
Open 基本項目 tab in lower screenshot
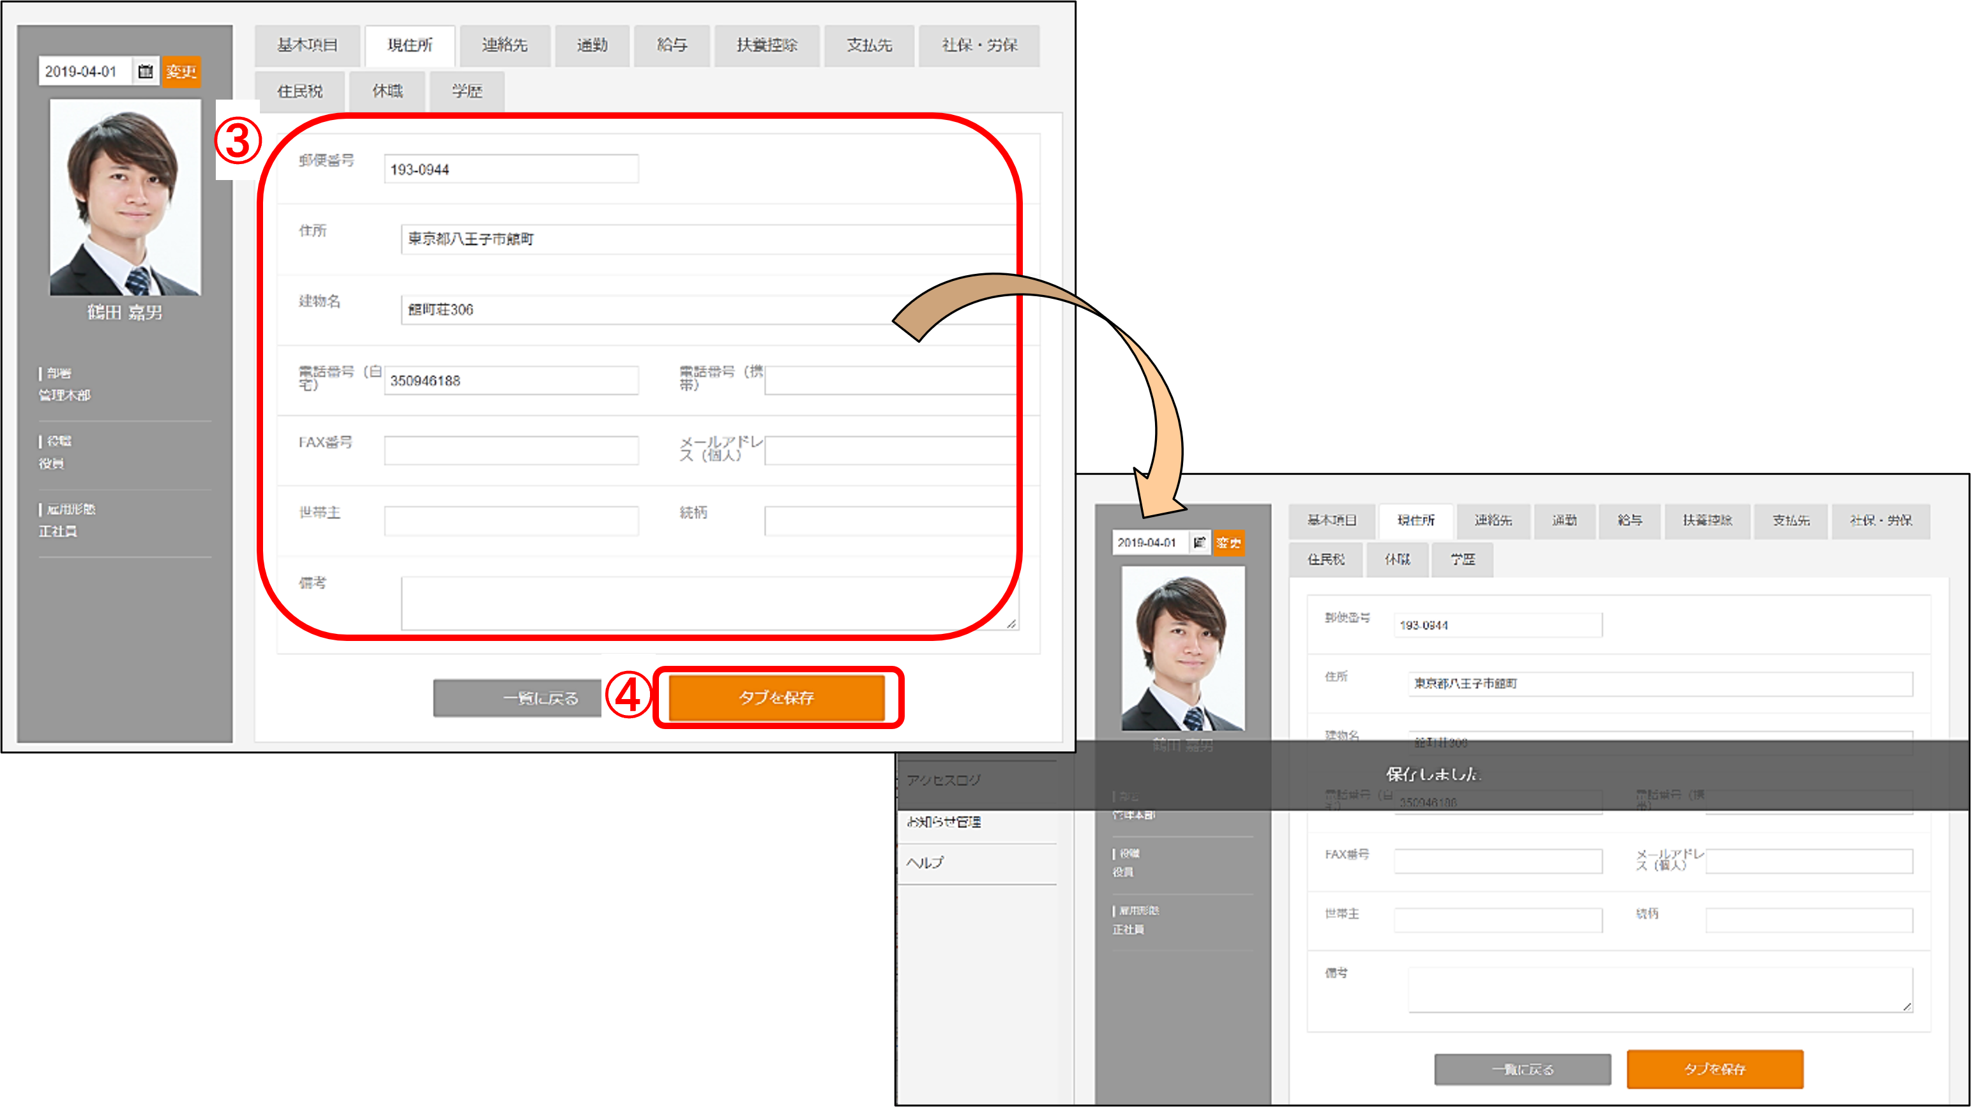(1331, 521)
